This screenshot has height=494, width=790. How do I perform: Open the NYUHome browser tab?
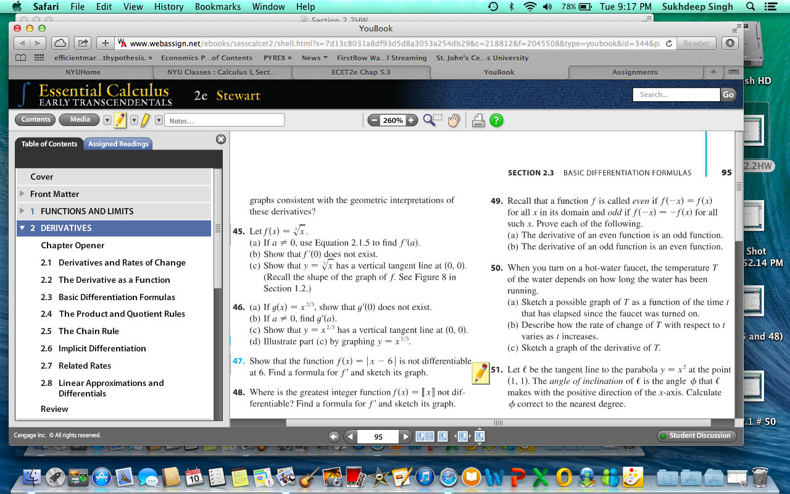(83, 72)
